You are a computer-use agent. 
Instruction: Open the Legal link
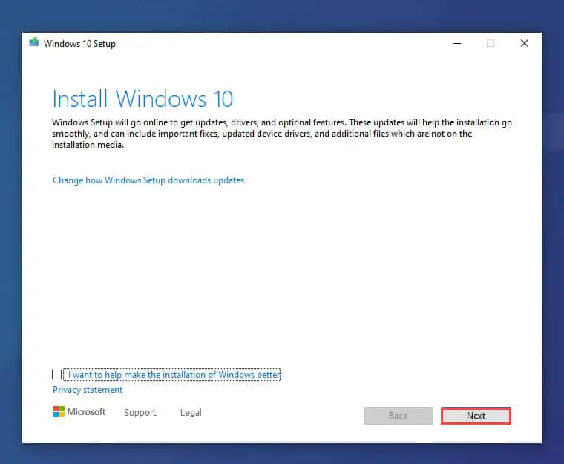pos(191,413)
